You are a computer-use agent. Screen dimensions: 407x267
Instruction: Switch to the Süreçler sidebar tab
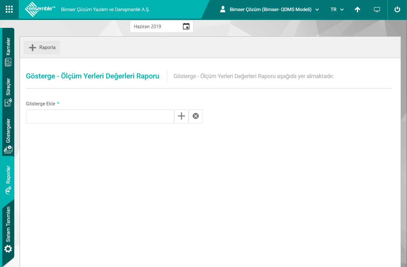pyautogui.click(x=8, y=92)
